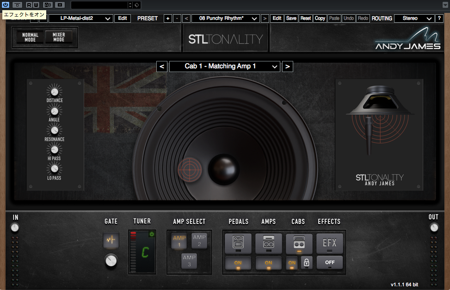This screenshot has width=450, height=290.
Task: Click the ROUTING label
Action: click(x=382, y=18)
